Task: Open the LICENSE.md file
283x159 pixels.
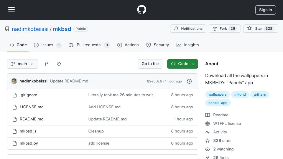Action: click(x=32, y=107)
